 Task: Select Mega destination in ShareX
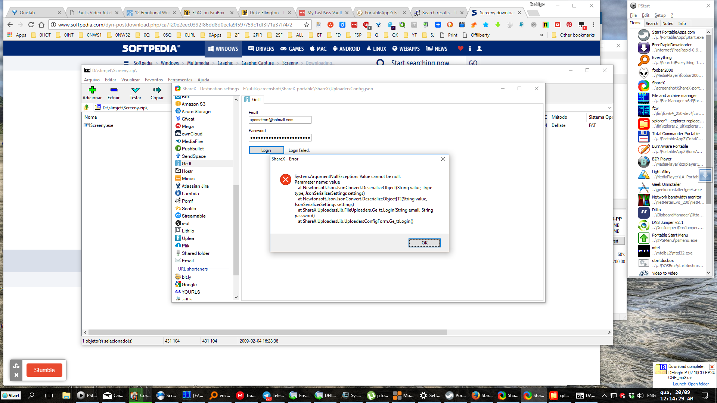coord(187,126)
